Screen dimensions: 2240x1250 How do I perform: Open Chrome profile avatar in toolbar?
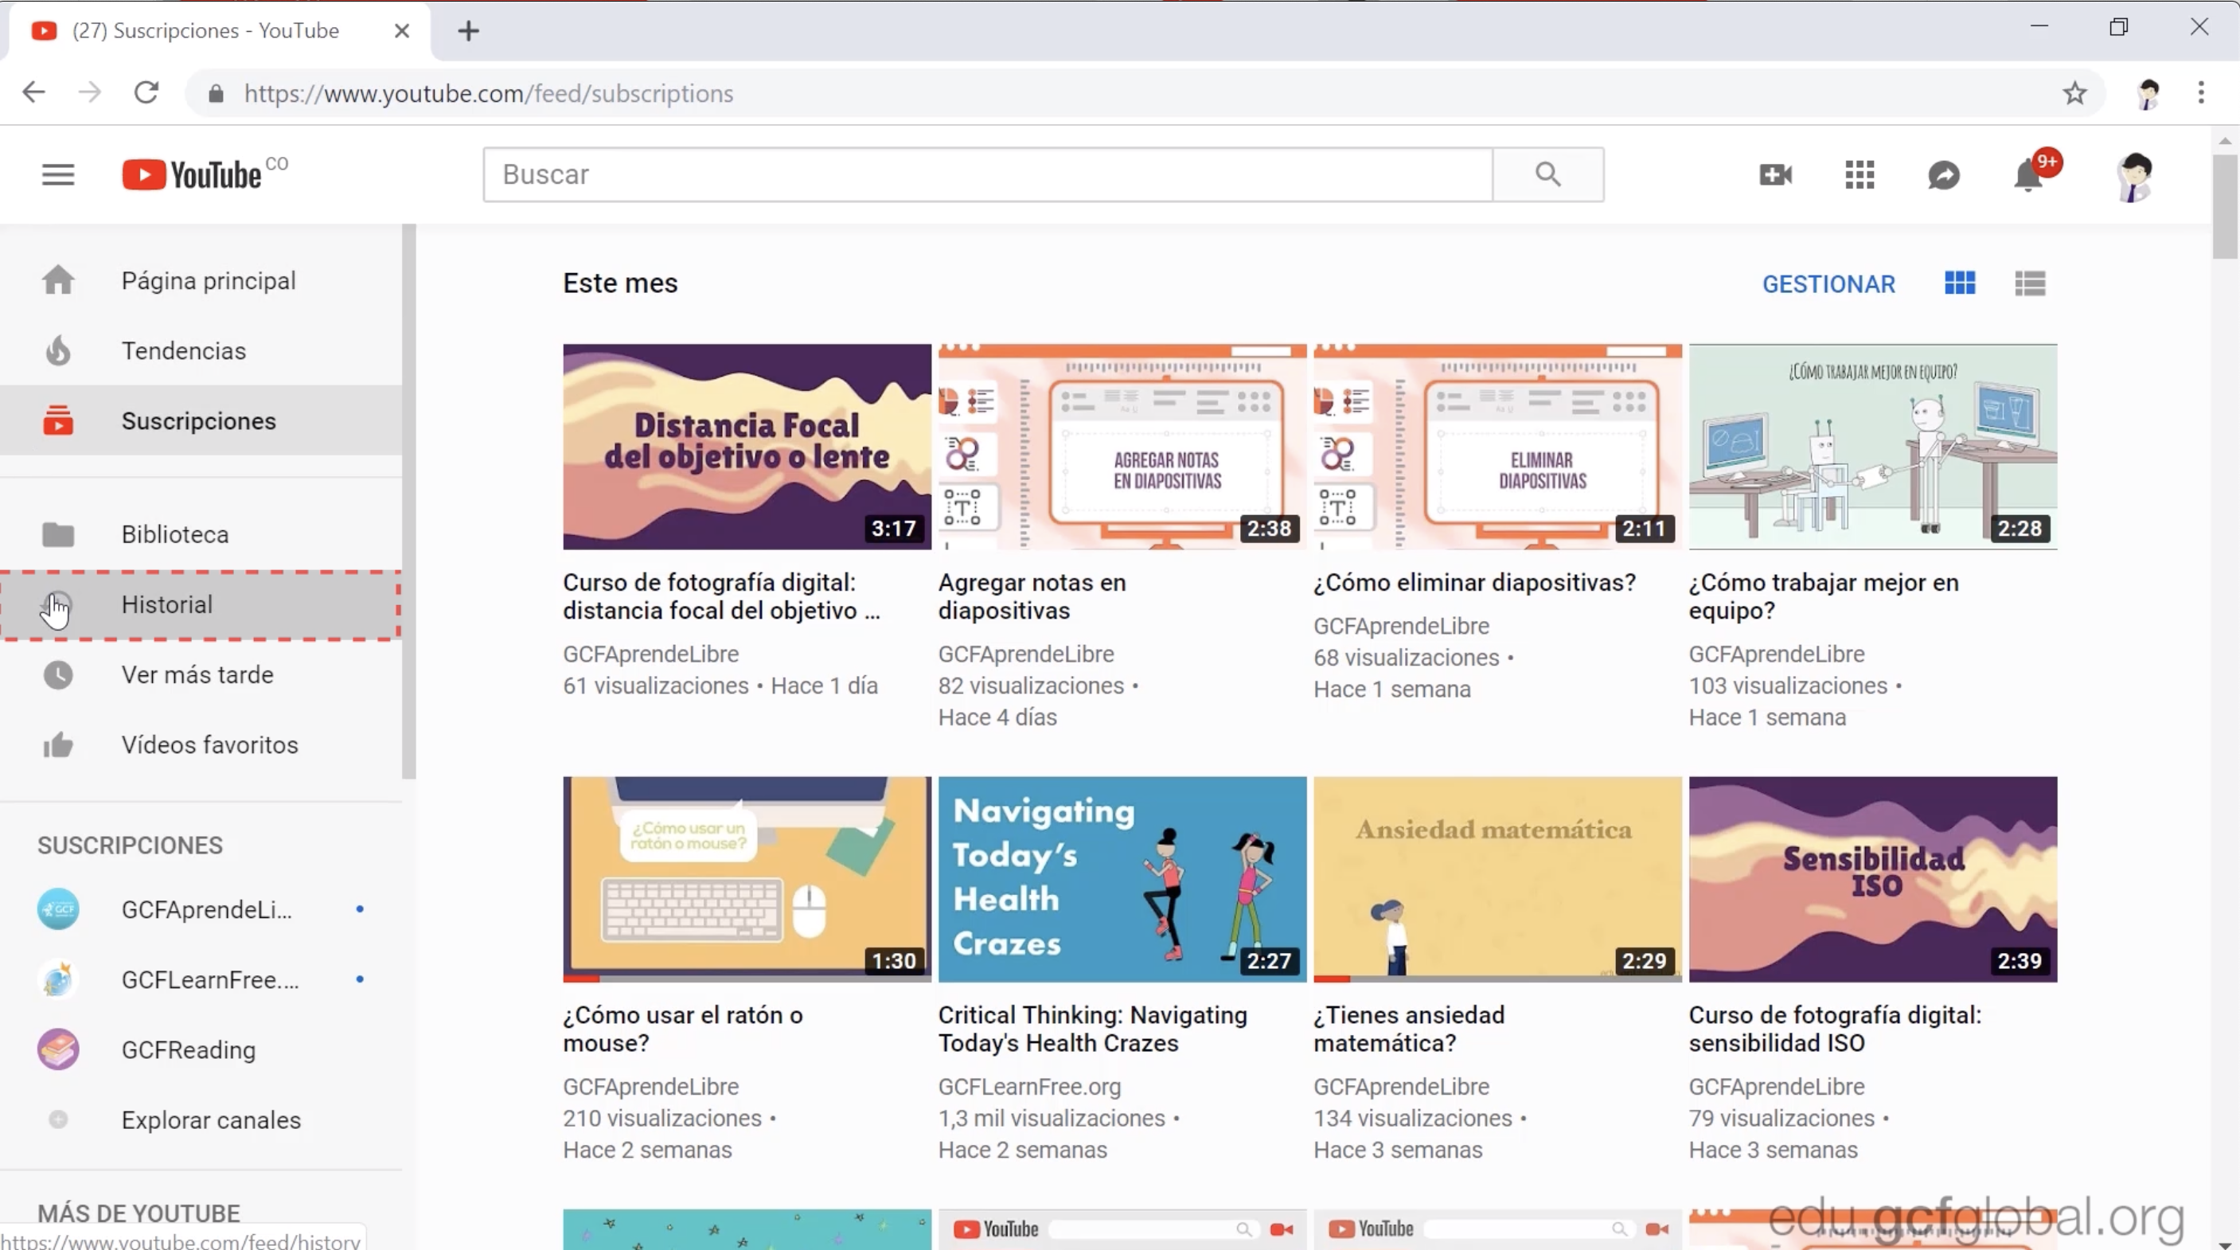(x=2148, y=93)
